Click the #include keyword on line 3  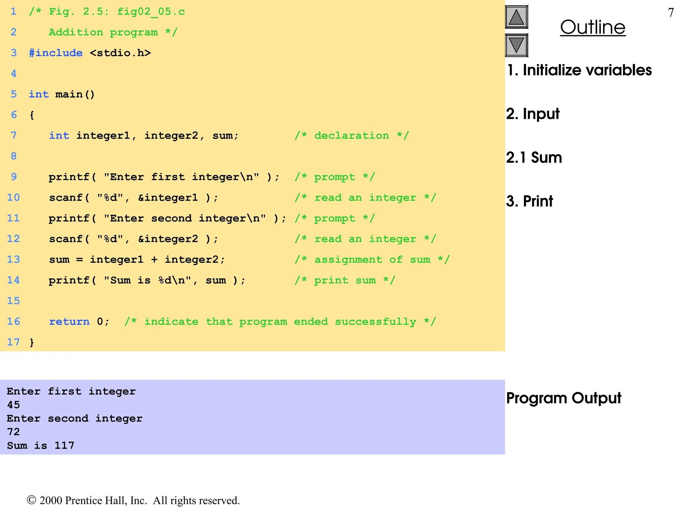[56, 53]
